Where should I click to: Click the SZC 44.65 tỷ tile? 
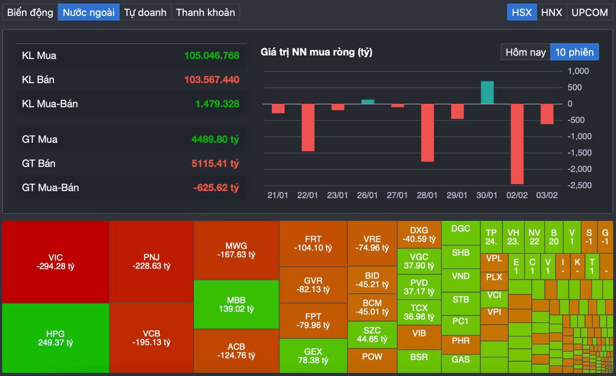click(x=372, y=335)
